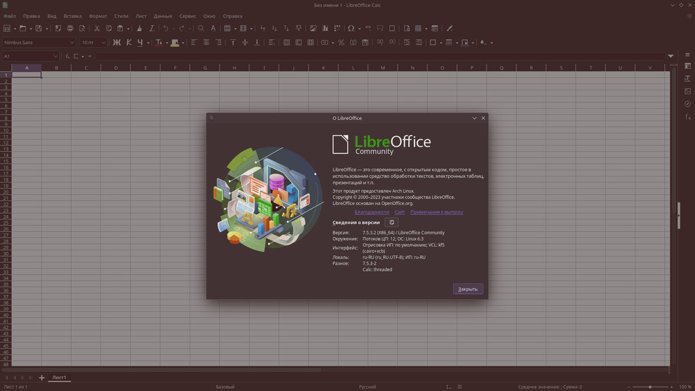Screen dimensions: 695x391
Task: Toggle italic formatting (K)
Action: pos(129,42)
